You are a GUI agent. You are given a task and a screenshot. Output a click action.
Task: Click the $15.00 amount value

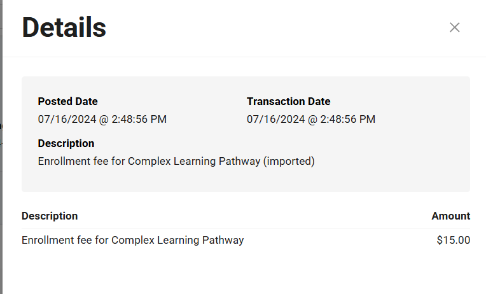point(454,240)
